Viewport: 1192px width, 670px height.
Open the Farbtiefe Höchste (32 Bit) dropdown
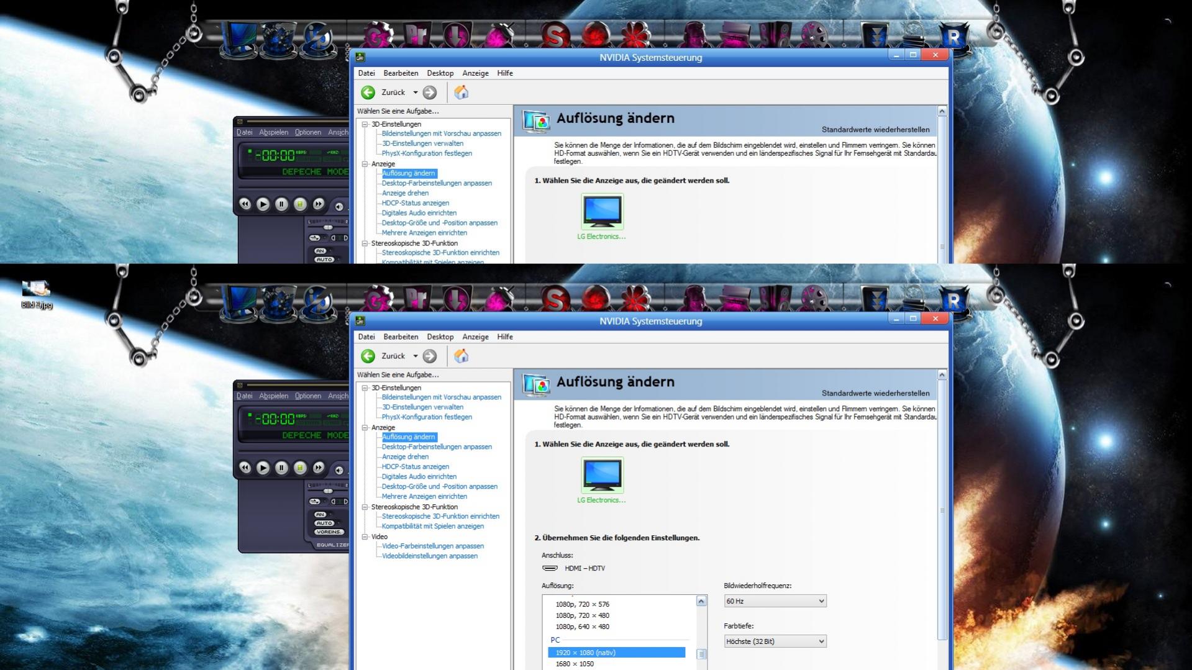pos(775,641)
